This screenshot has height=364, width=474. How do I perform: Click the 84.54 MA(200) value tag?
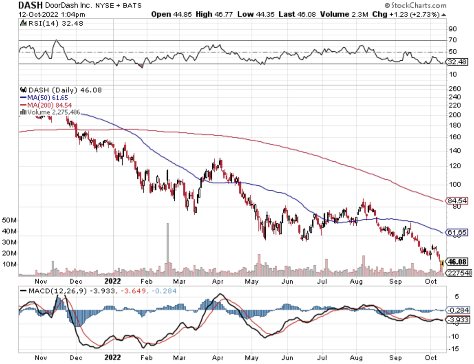pos(457,201)
